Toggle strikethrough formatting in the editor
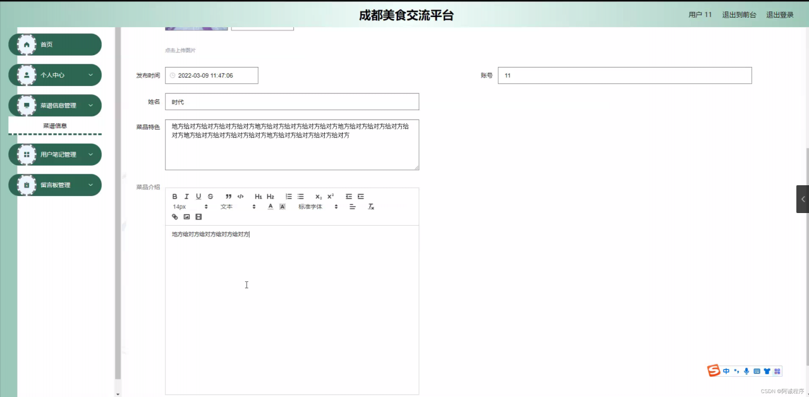Viewport: 809px width, 397px height. pos(210,197)
